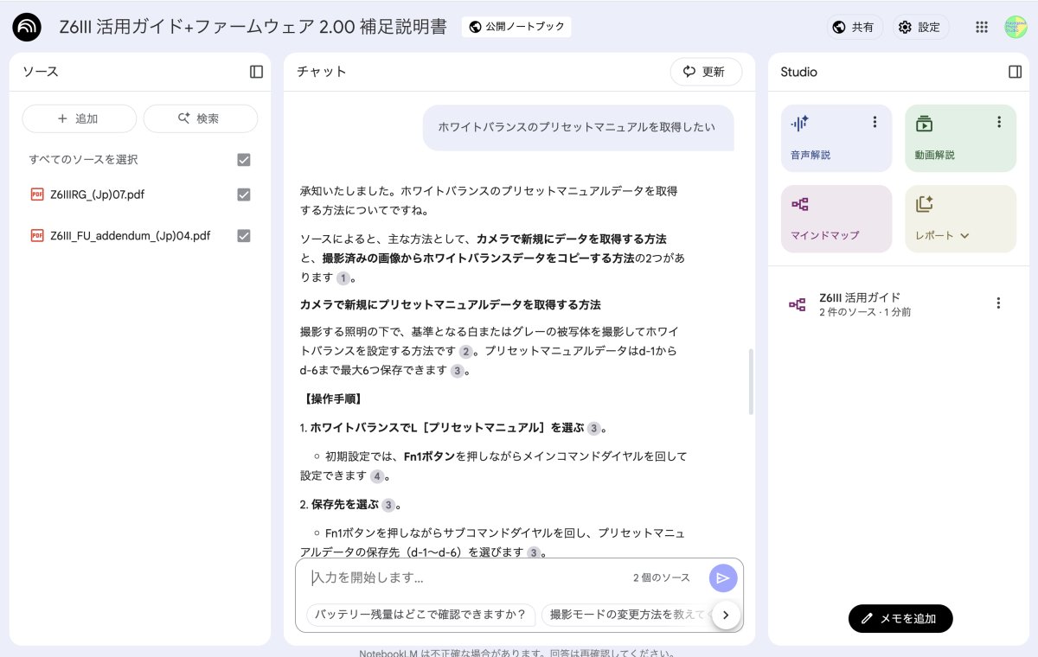1038x657 pixels.
Task: Open citation 3 after 保存できます
Action: (458, 371)
